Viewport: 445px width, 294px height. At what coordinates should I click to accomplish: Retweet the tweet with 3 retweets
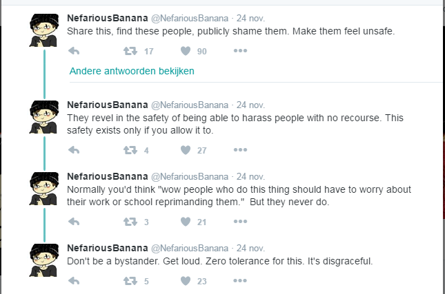click(x=130, y=222)
